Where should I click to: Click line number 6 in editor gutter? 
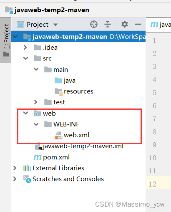pyautogui.click(x=154, y=106)
